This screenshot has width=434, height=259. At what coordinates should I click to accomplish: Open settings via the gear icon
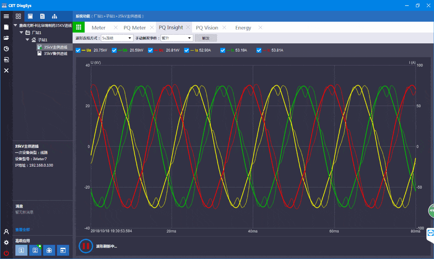point(6,243)
